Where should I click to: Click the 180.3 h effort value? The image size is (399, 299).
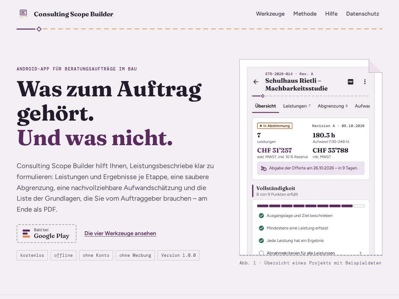coord(324,135)
